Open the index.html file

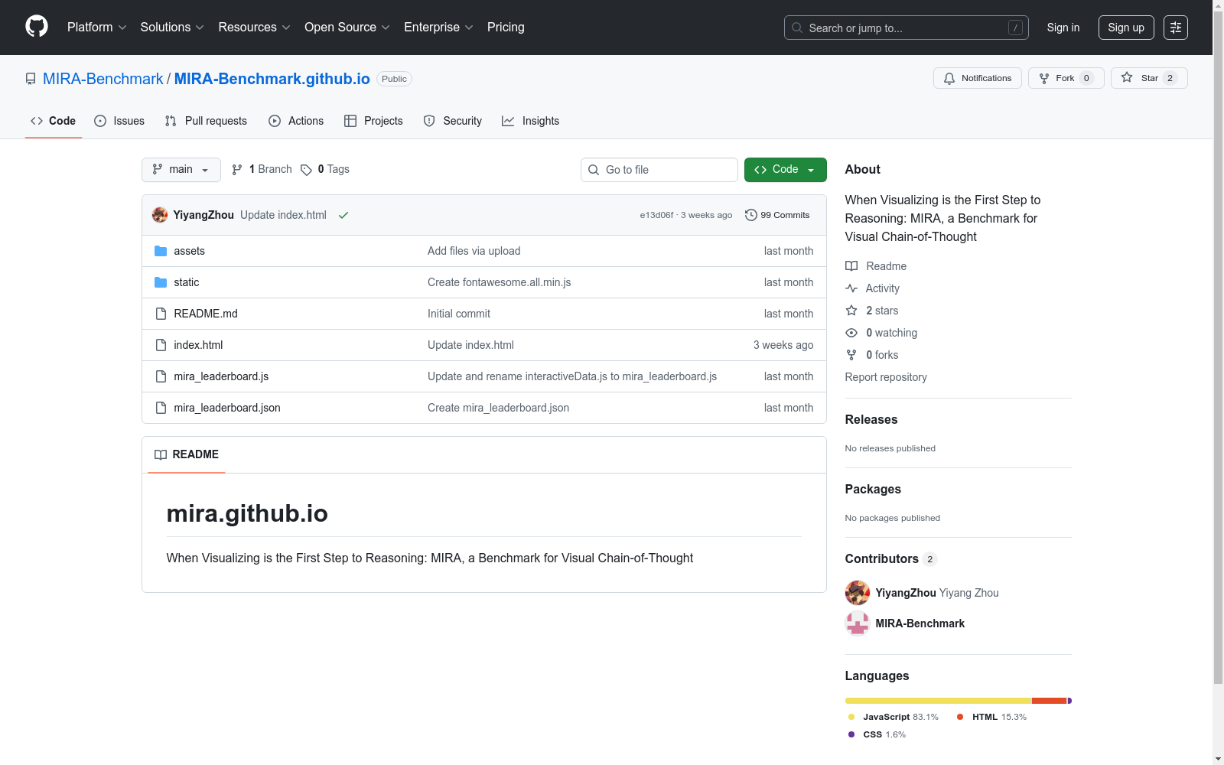[x=198, y=345]
